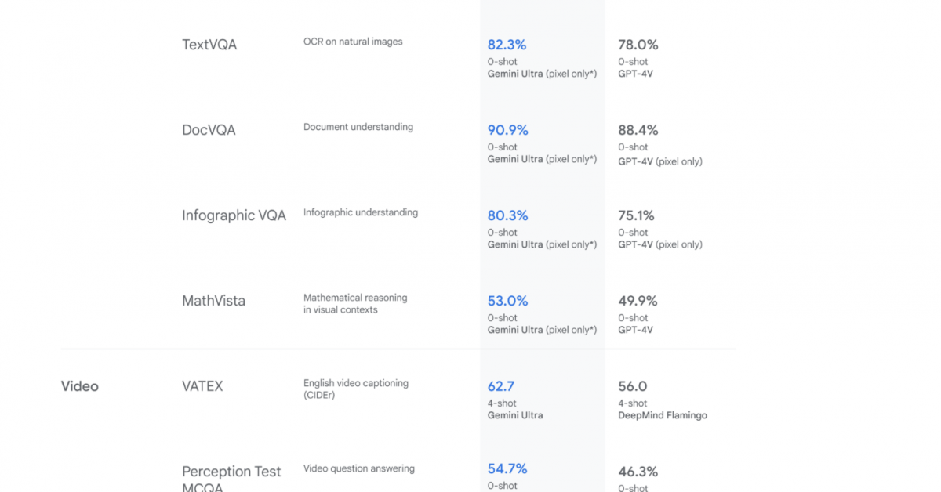Select the 75.1% GPT-4V score
Viewport: 941px width, 492px height.
click(x=636, y=215)
